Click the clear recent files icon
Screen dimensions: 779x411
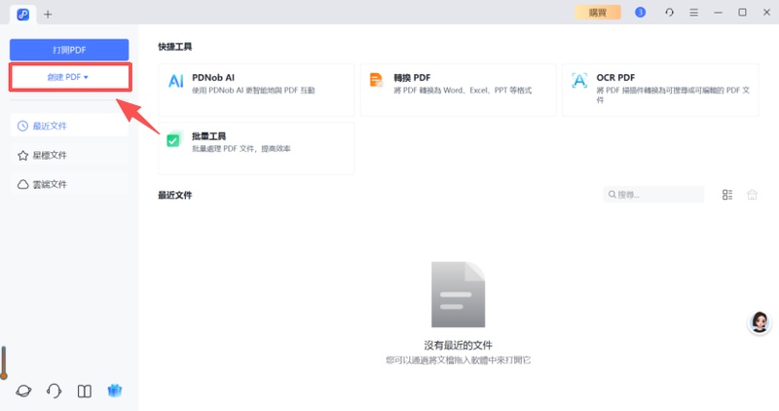pyautogui.click(x=752, y=195)
